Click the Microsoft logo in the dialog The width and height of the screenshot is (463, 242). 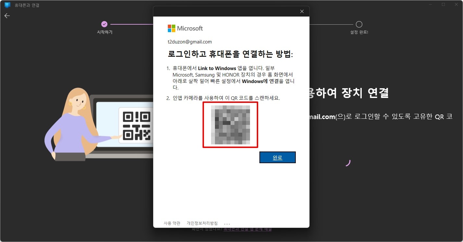click(185, 28)
